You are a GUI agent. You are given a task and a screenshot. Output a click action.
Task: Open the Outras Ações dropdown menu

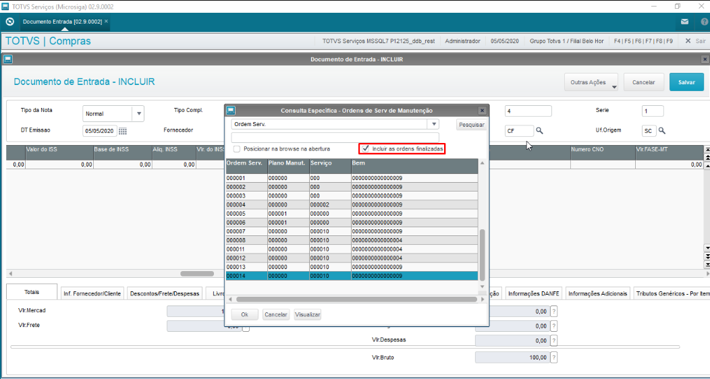click(x=591, y=82)
